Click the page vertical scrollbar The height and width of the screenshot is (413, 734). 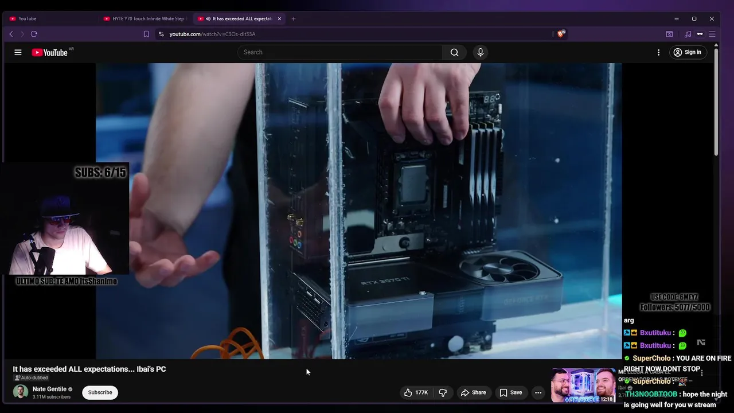coord(716,103)
